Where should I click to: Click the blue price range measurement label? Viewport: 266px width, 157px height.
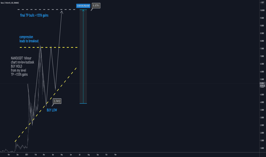(x=83, y=6)
